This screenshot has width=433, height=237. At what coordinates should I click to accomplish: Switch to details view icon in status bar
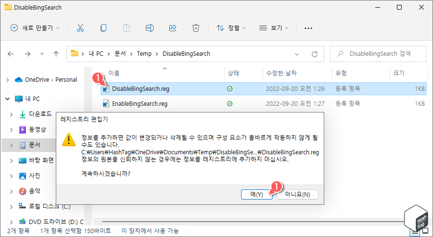click(415, 232)
